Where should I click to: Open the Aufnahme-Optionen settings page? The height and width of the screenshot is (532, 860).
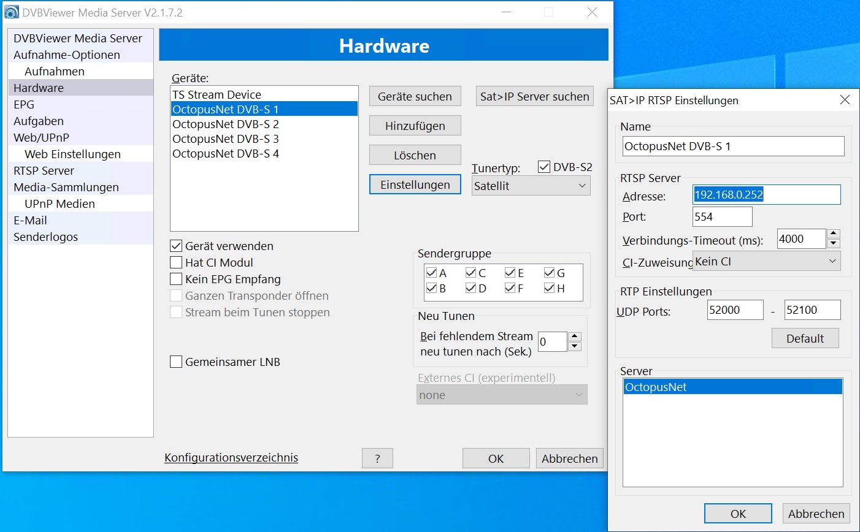click(80, 55)
